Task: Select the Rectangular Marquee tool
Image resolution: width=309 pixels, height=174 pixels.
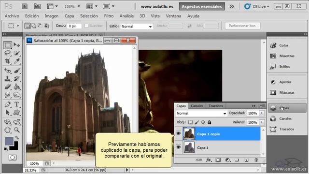Action: point(8,45)
